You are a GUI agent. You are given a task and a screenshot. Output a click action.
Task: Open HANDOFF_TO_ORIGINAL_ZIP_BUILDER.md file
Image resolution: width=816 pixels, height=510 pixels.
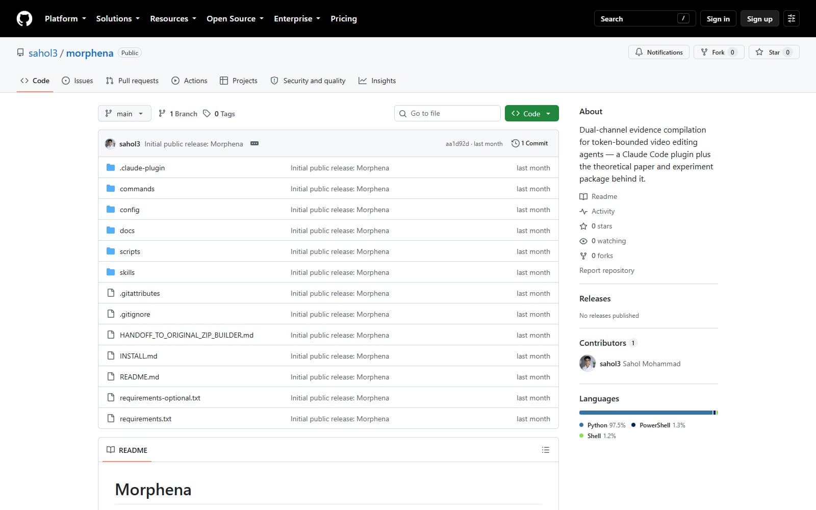coord(187,335)
